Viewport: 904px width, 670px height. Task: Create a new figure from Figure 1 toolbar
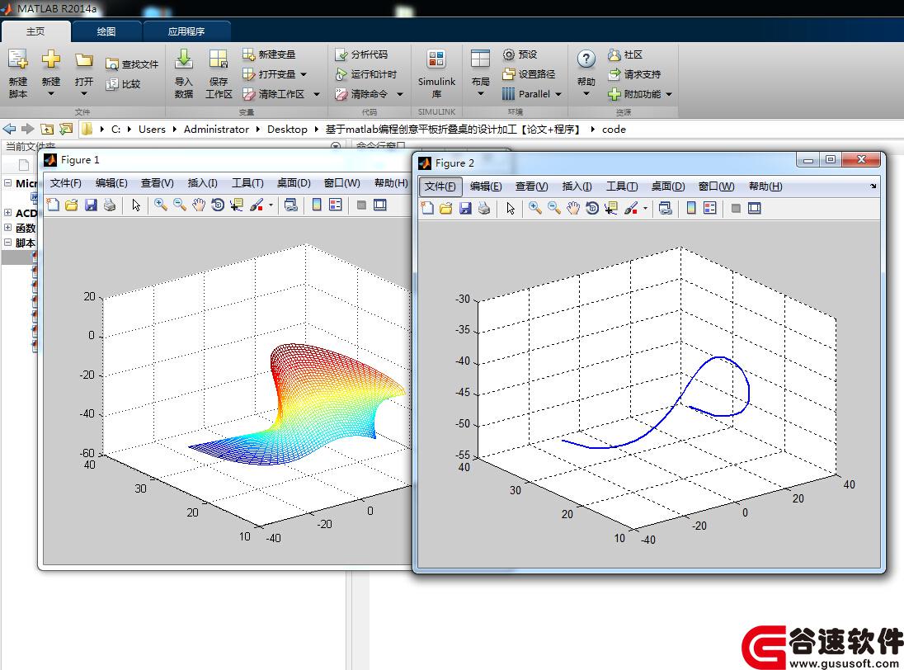pos(53,205)
